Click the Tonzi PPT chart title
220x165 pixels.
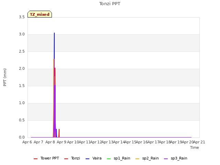(110, 4)
